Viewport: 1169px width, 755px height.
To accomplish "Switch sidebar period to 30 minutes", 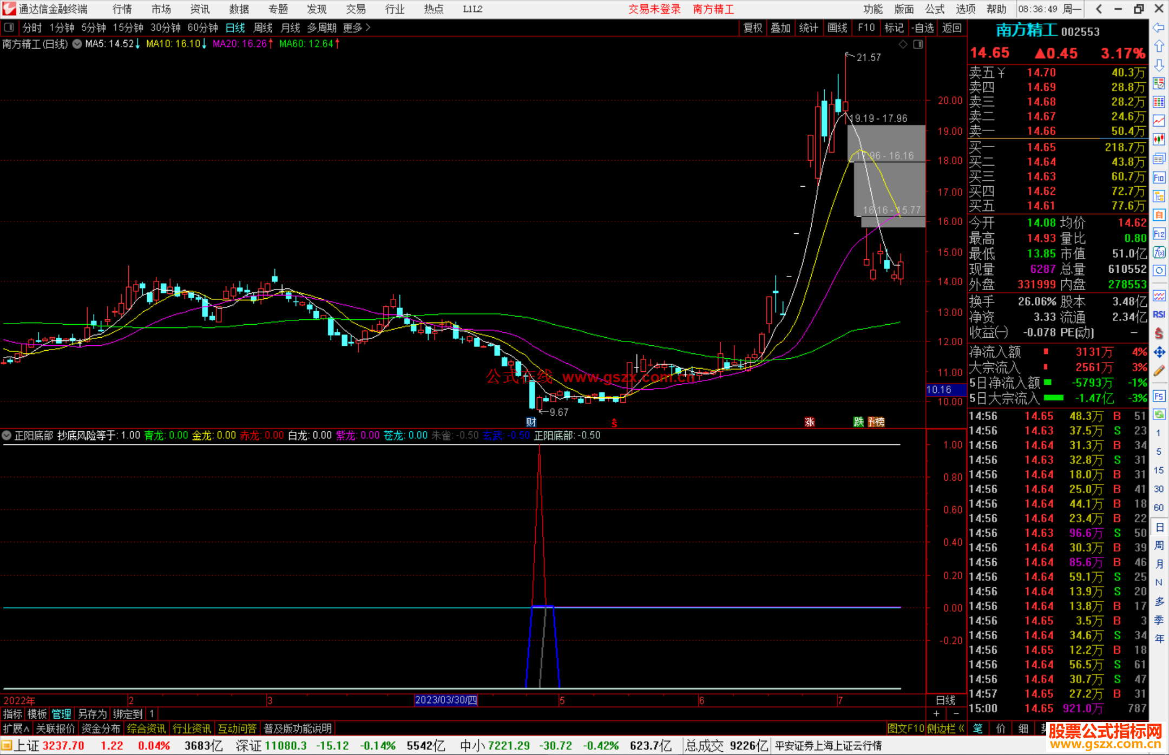I will 1158,489.
